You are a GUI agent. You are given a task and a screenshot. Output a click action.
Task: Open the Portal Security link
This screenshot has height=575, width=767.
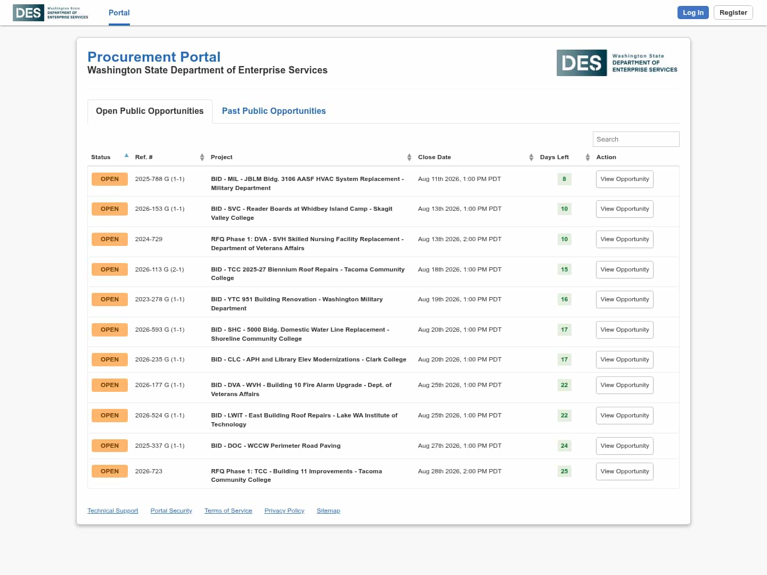pos(171,511)
